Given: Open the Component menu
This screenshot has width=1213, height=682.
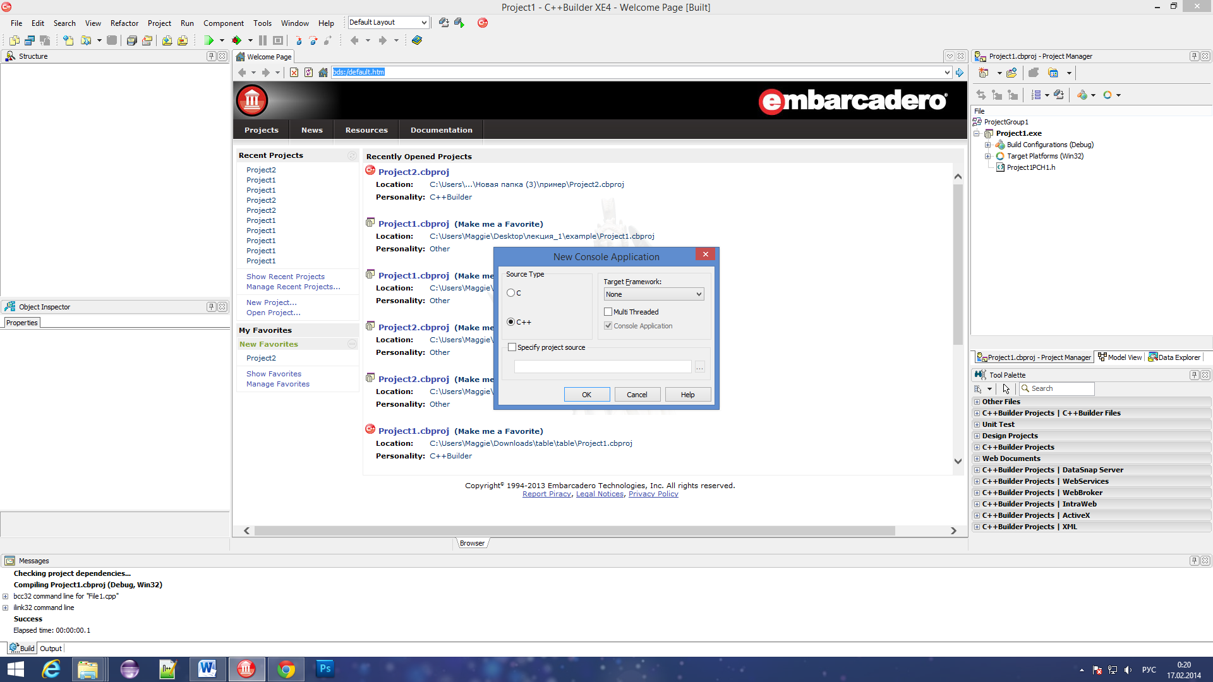Looking at the screenshot, I should [224, 23].
